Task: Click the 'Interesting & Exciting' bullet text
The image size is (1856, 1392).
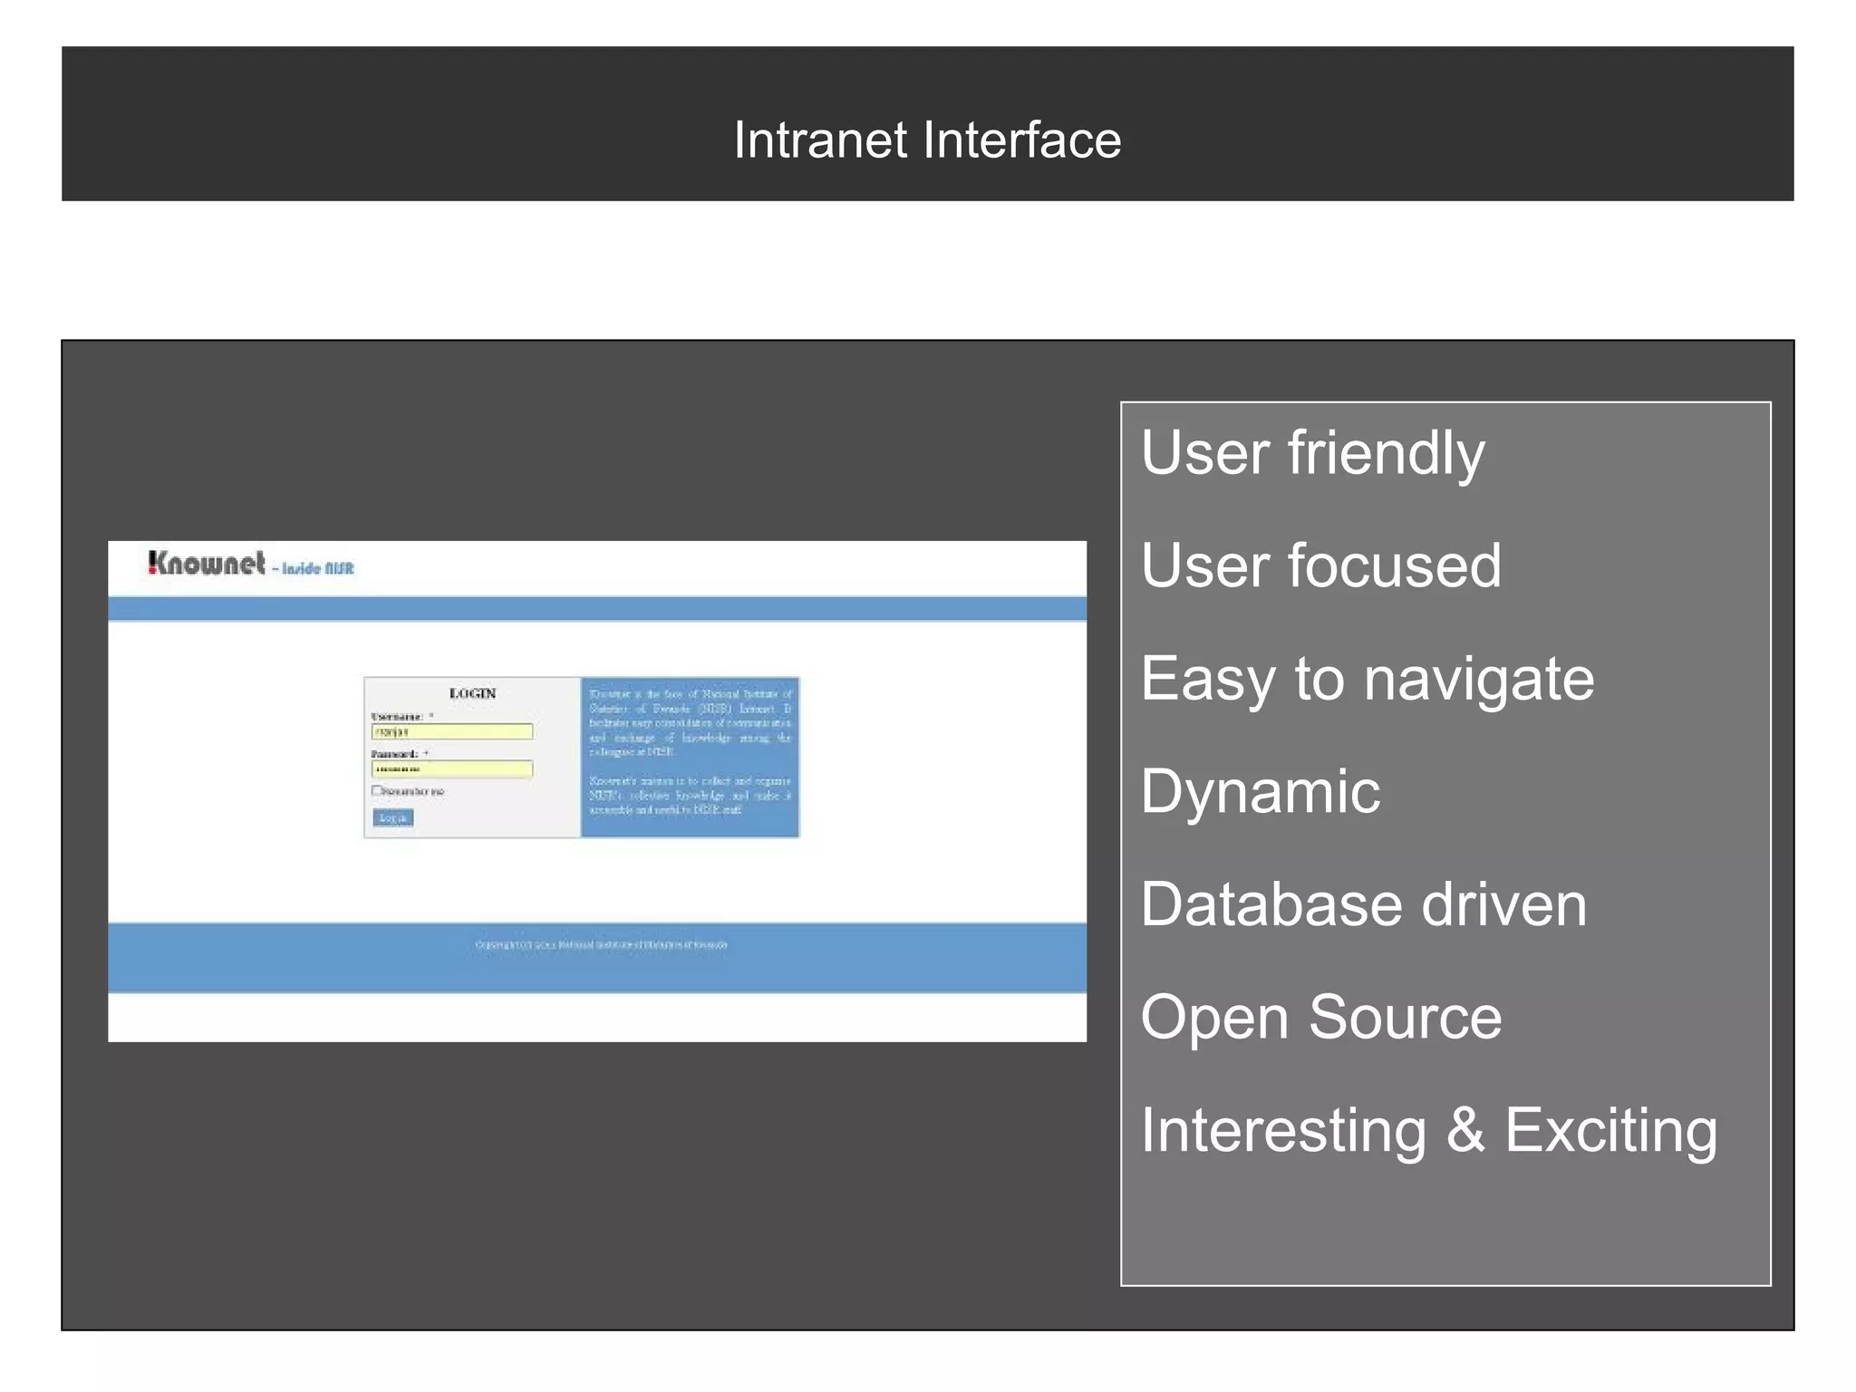Action: pyautogui.click(x=1428, y=1130)
